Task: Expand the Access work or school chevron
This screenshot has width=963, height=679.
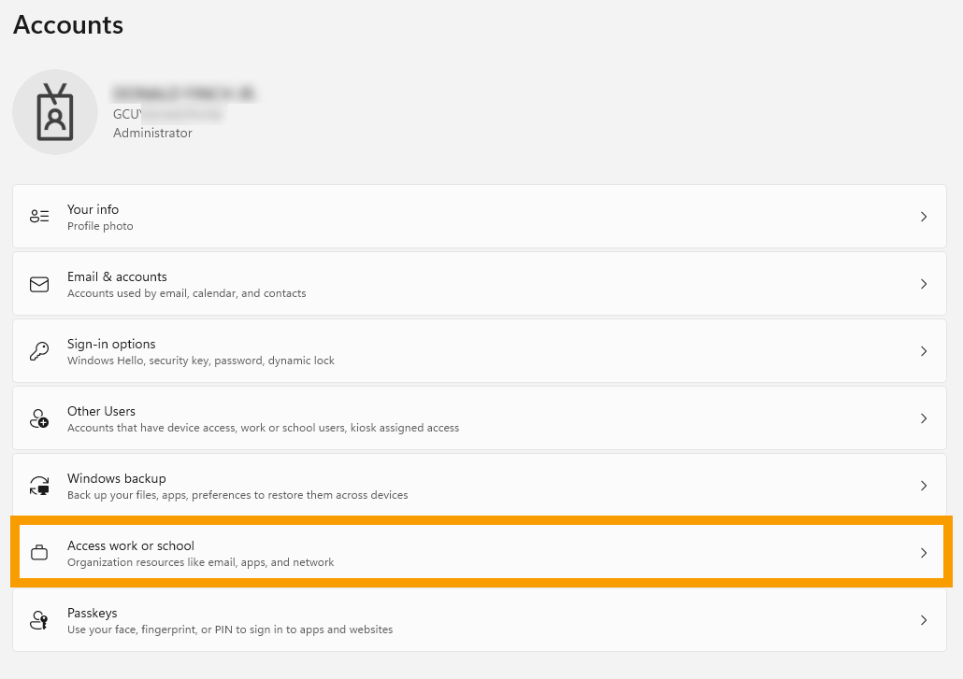Action: click(923, 553)
